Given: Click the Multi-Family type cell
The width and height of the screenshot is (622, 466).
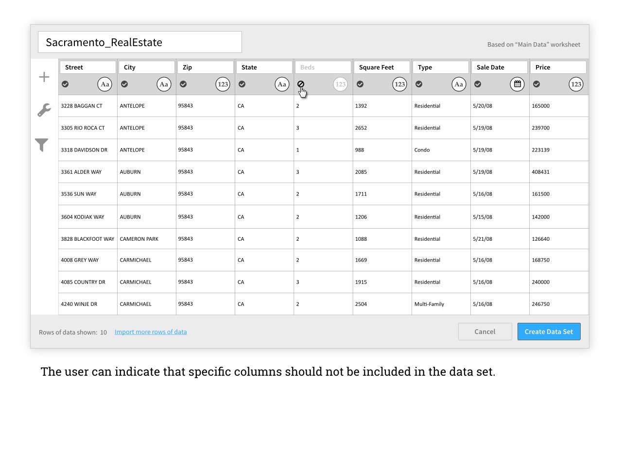Looking at the screenshot, I should (441, 304).
